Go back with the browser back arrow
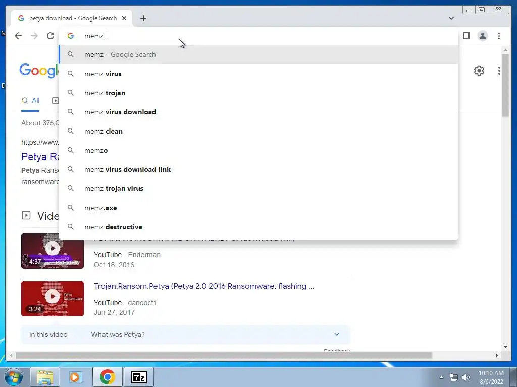Viewport: 517px width, 387px height. click(18, 36)
